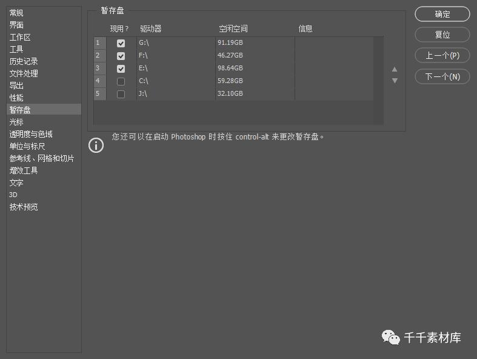The image size is (477, 359).
Task: Move selected scratch disk down with arrow
Action: click(x=395, y=81)
